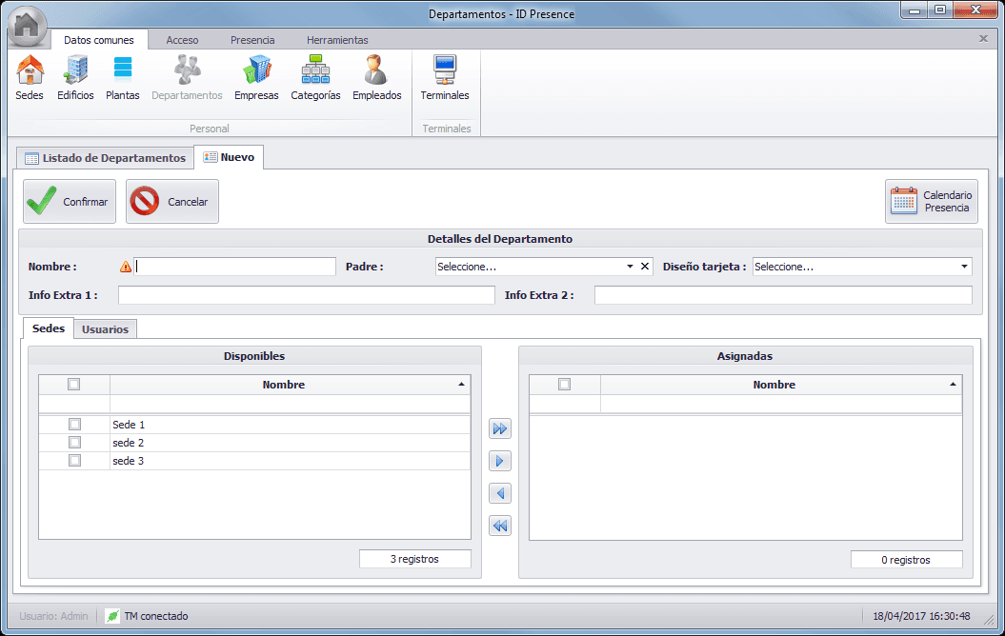Click the Edificios ribbon icon
The height and width of the screenshot is (636, 1005).
75,77
